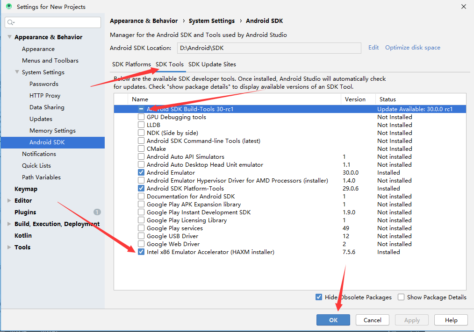Click the settings search field
Image resolution: width=474 pixels, height=332 pixels.
(53, 22)
